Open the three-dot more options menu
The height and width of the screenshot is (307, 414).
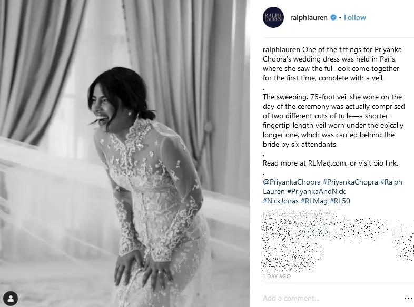pos(408,298)
